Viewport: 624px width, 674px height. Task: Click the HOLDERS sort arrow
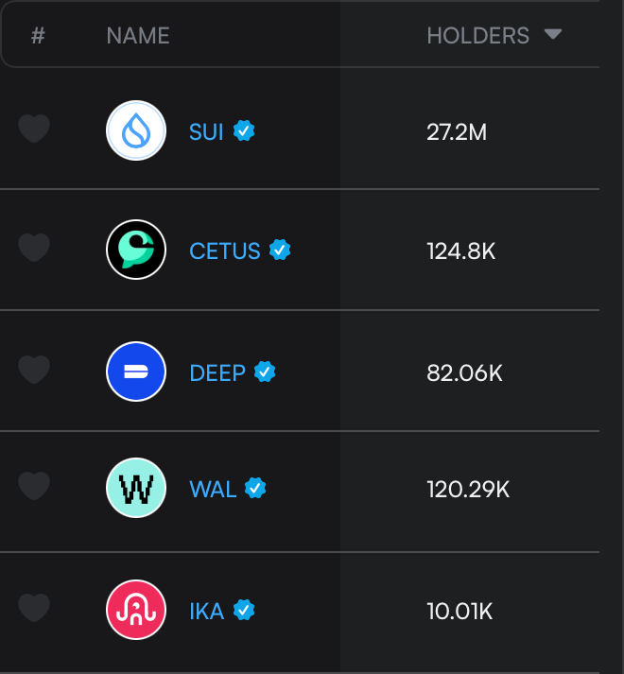[553, 35]
